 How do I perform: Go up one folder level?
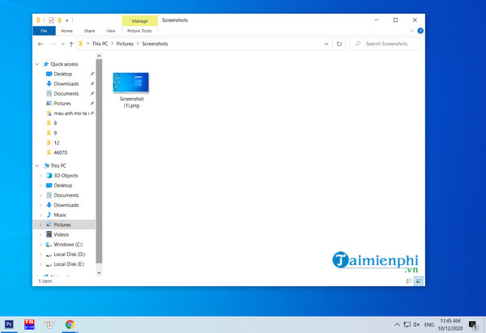point(71,44)
